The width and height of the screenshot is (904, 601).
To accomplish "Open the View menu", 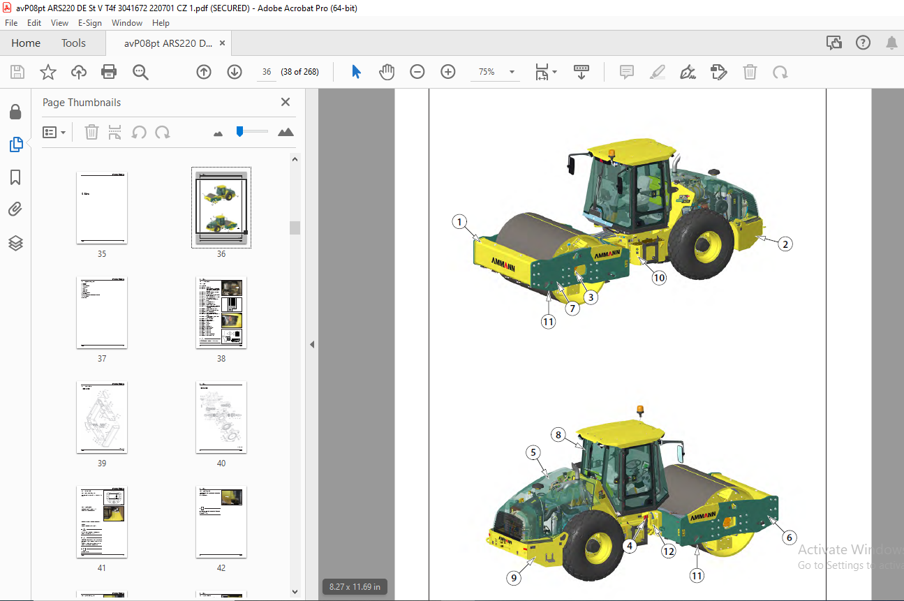I will [x=59, y=23].
